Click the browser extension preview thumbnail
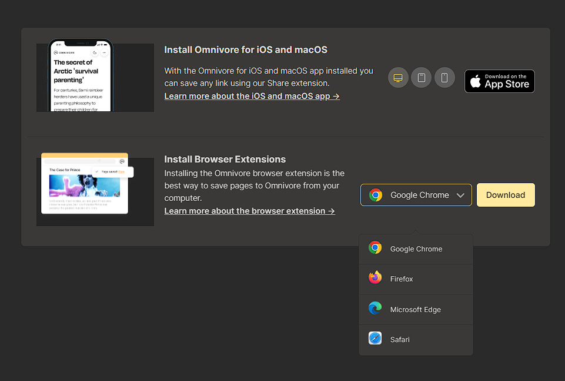The height and width of the screenshot is (381, 565). [95, 190]
